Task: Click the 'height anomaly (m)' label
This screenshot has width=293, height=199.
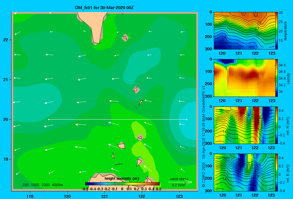Action: [x=122, y=179]
